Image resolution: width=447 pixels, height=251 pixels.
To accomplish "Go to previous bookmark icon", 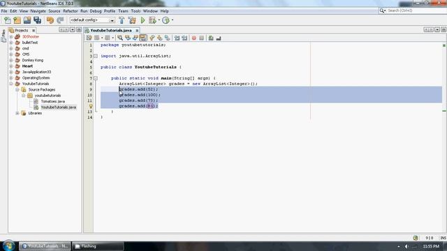I will 152,38.
